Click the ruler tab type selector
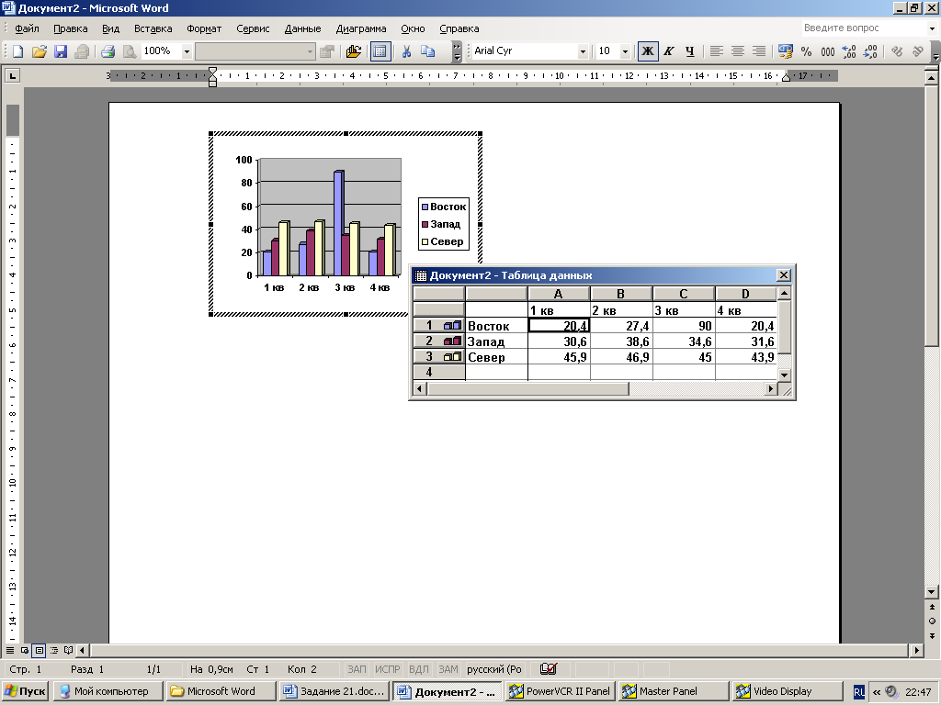Viewport: 941px width, 705px height. 12,75
